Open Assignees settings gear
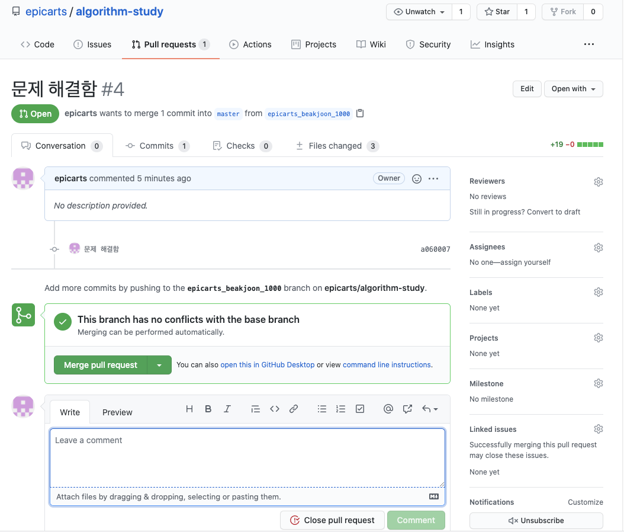This screenshot has height=532, width=624. tap(598, 248)
